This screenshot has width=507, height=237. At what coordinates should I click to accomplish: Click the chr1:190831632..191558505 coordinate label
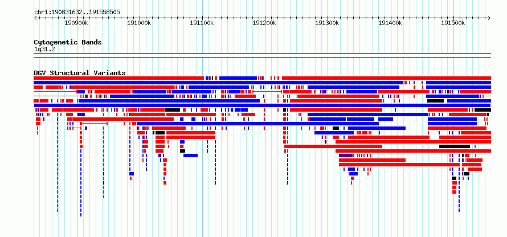(x=77, y=13)
